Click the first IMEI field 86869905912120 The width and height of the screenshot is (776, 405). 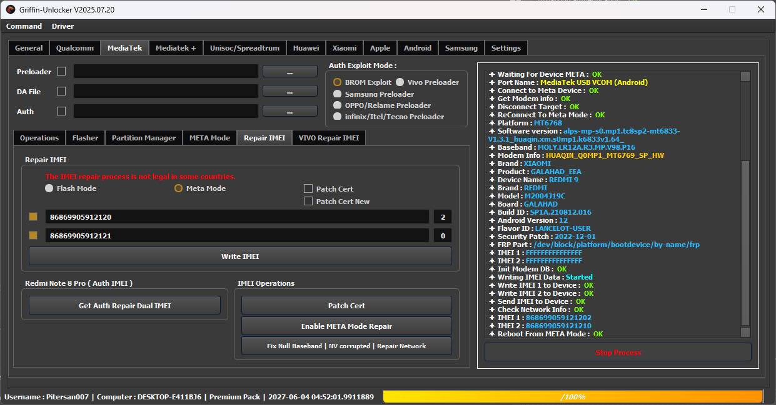(x=237, y=217)
